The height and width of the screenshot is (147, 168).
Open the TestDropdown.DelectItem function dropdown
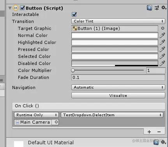[x=112, y=115]
